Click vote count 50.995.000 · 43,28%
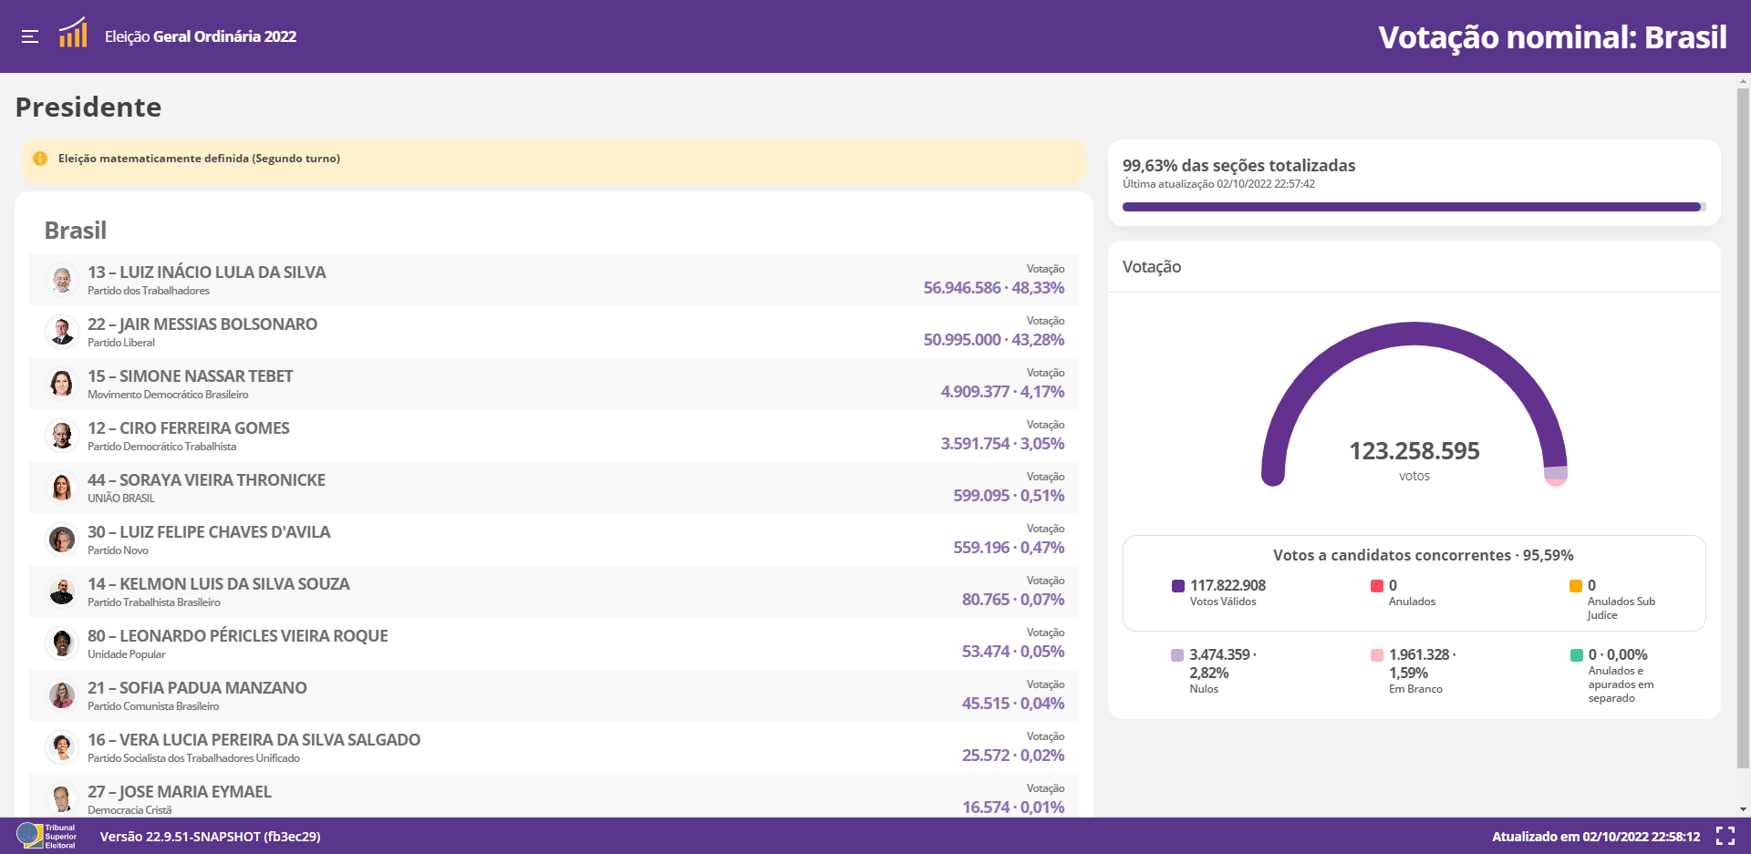Image resolution: width=1751 pixels, height=854 pixels. [994, 340]
